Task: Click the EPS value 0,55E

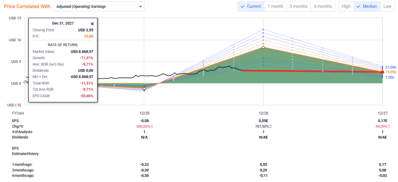Action: tap(263, 121)
